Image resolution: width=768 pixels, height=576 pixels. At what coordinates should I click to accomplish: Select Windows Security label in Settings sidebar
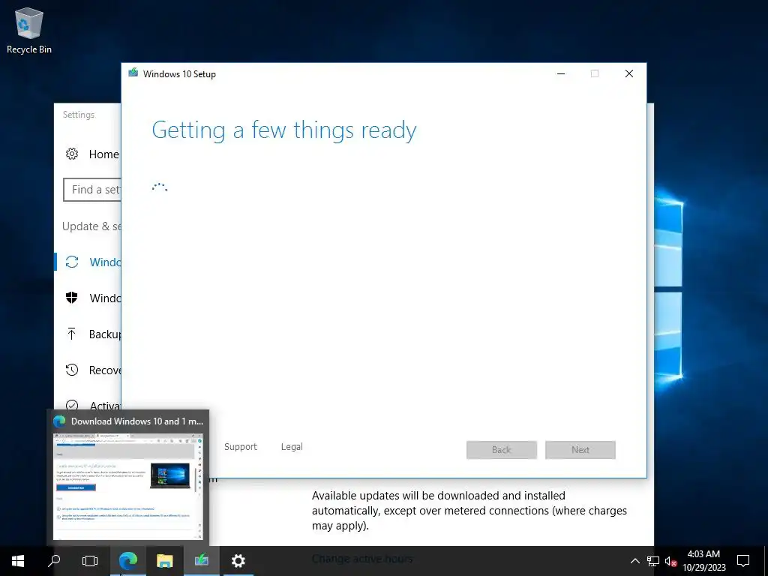105,298
